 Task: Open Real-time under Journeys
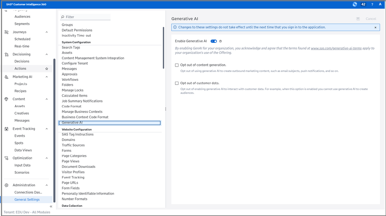click(x=22, y=46)
